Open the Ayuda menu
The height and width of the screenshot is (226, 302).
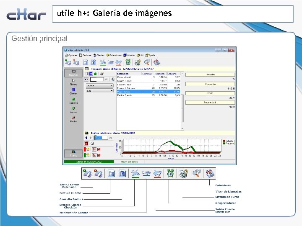(150, 55)
